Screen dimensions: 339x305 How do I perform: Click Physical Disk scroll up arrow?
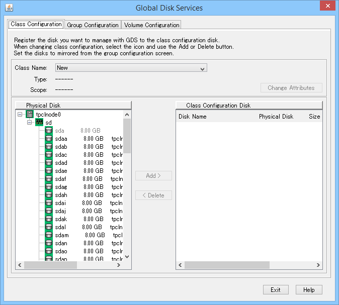coord(127,115)
